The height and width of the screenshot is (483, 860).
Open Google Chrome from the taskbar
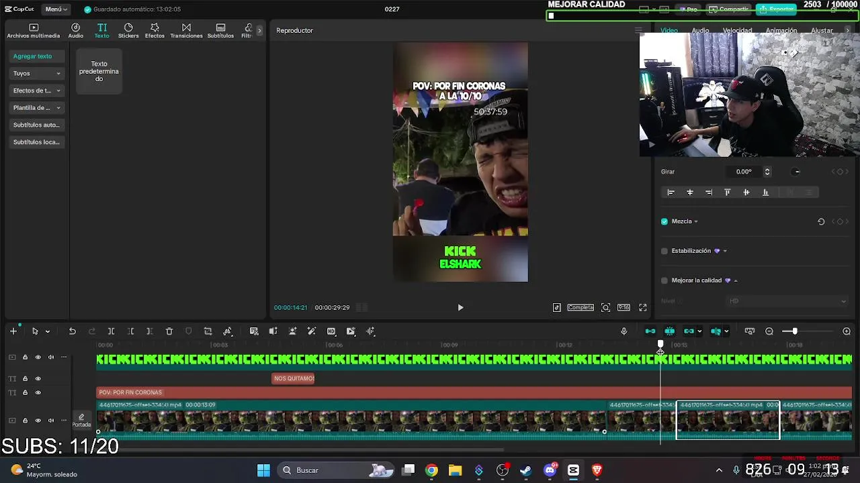click(431, 470)
